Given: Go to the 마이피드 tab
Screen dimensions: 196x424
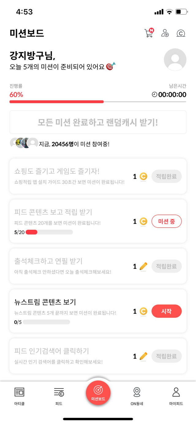Looking at the screenshot, I should 176,395.
